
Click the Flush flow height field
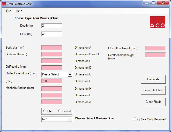[155, 48]
